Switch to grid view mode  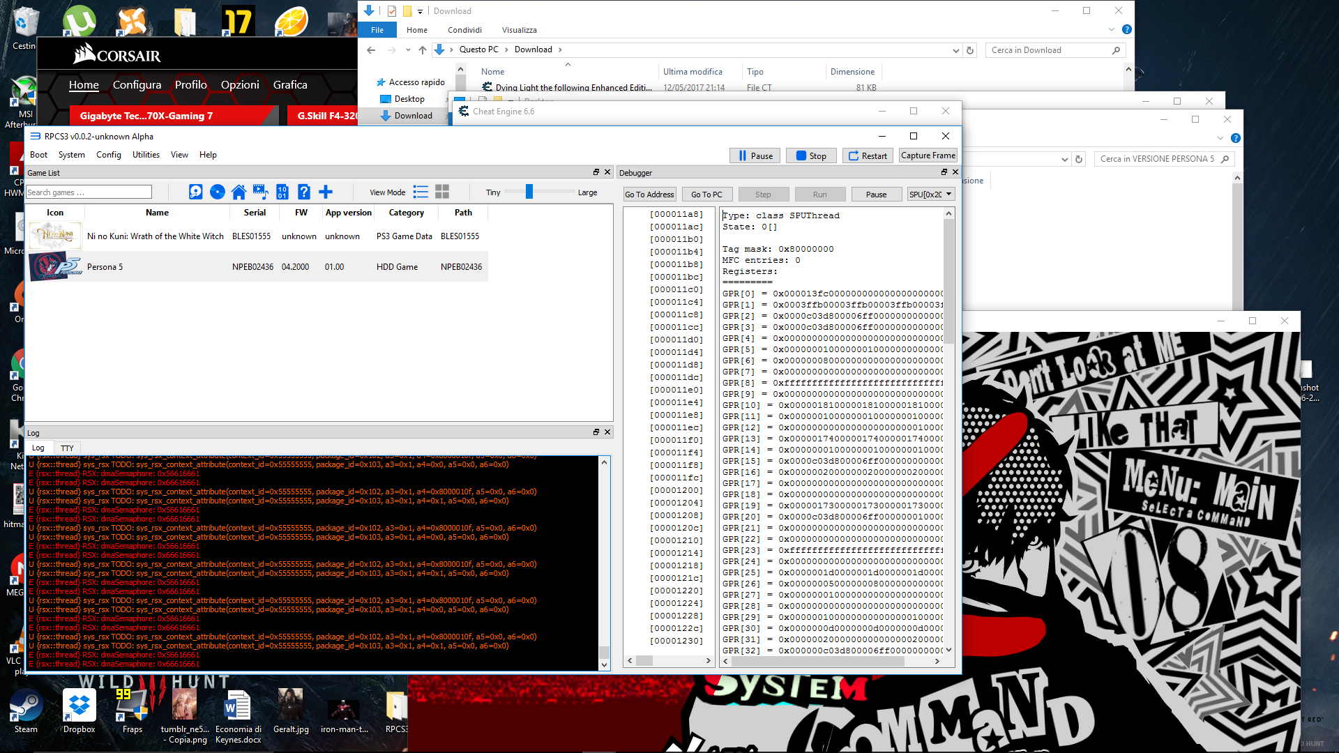point(442,192)
